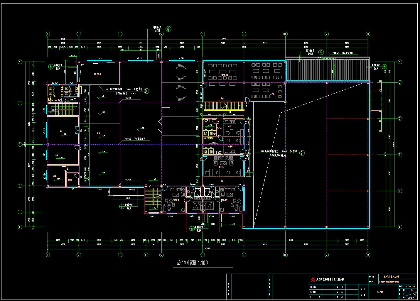Select grid axis bubble D

tap(20, 186)
